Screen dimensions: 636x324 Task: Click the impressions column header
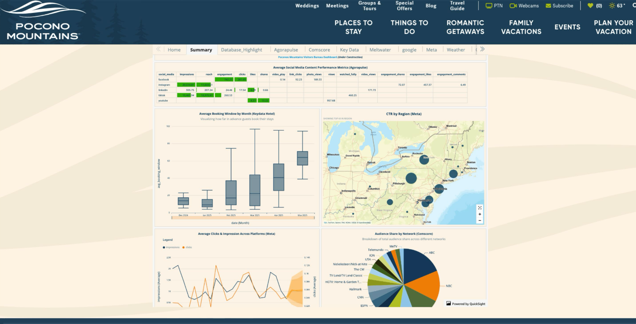pyautogui.click(x=187, y=74)
